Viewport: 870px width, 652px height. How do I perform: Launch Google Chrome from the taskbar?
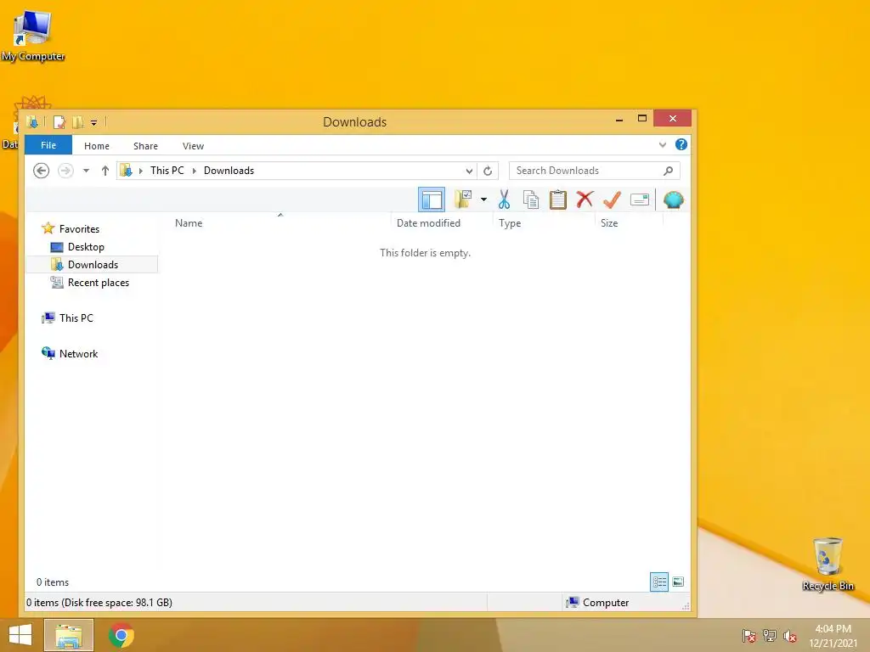121,635
